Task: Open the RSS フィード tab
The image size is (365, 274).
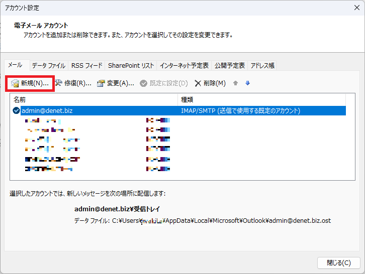Action: (x=86, y=66)
